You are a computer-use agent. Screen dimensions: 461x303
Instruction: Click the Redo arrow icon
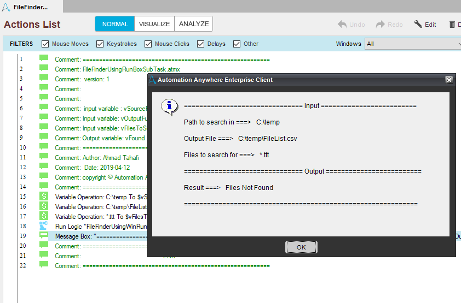coord(380,25)
